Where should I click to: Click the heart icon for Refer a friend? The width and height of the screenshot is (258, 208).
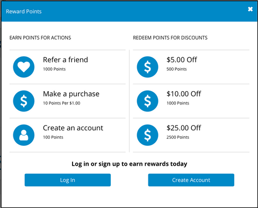24,67
